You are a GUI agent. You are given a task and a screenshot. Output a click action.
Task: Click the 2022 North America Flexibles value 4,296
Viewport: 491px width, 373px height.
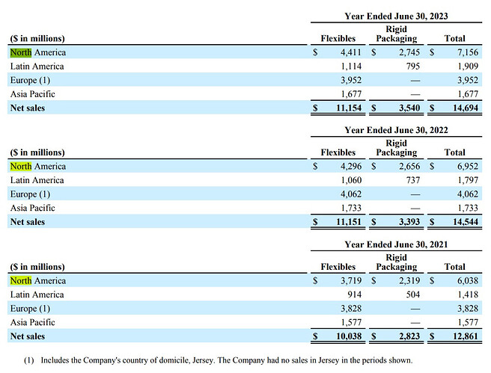pyautogui.click(x=351, y=167)
